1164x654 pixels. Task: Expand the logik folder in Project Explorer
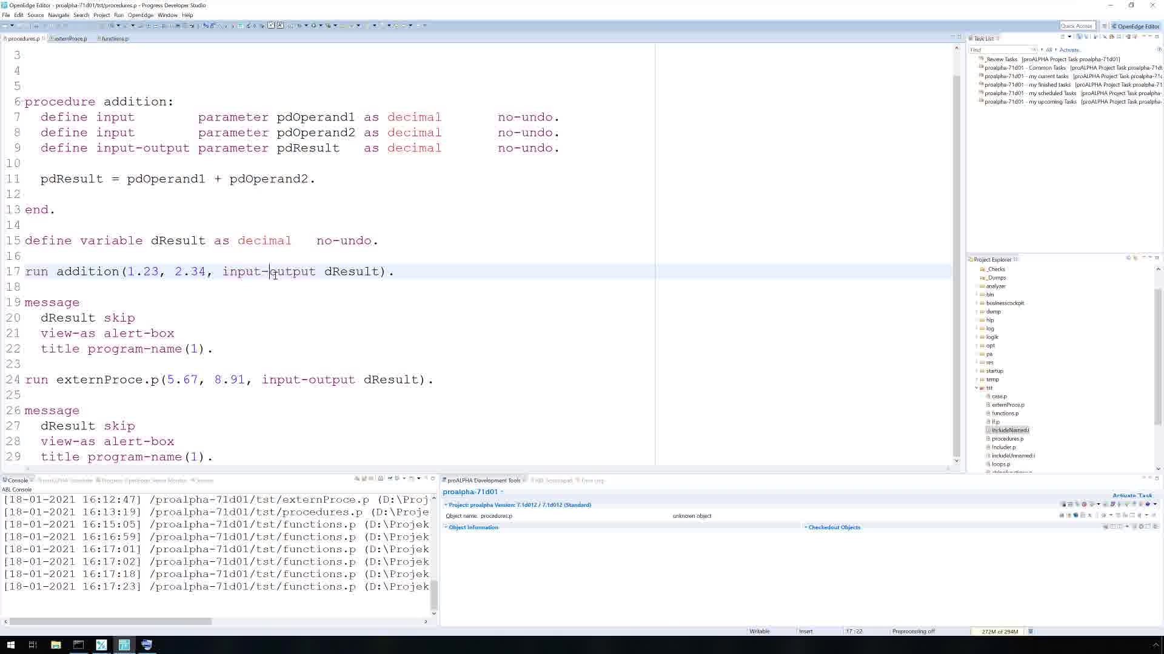[977, 337]
